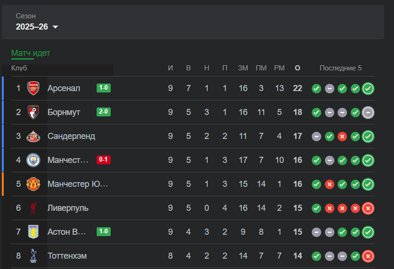Click the Bournemouth club crest
Image resolution: width=394 pixels, height=269 pixels.
[33, 112]
